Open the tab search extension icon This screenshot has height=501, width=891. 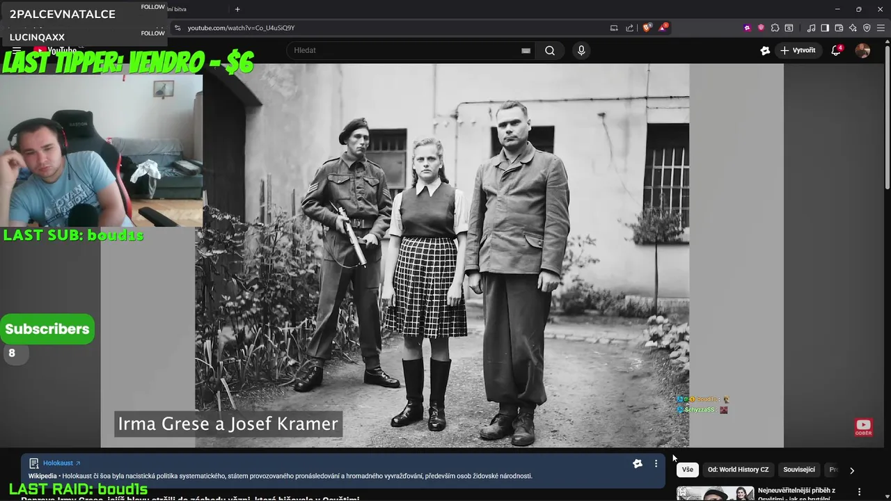pyautogui.click(x=789, y=28)
